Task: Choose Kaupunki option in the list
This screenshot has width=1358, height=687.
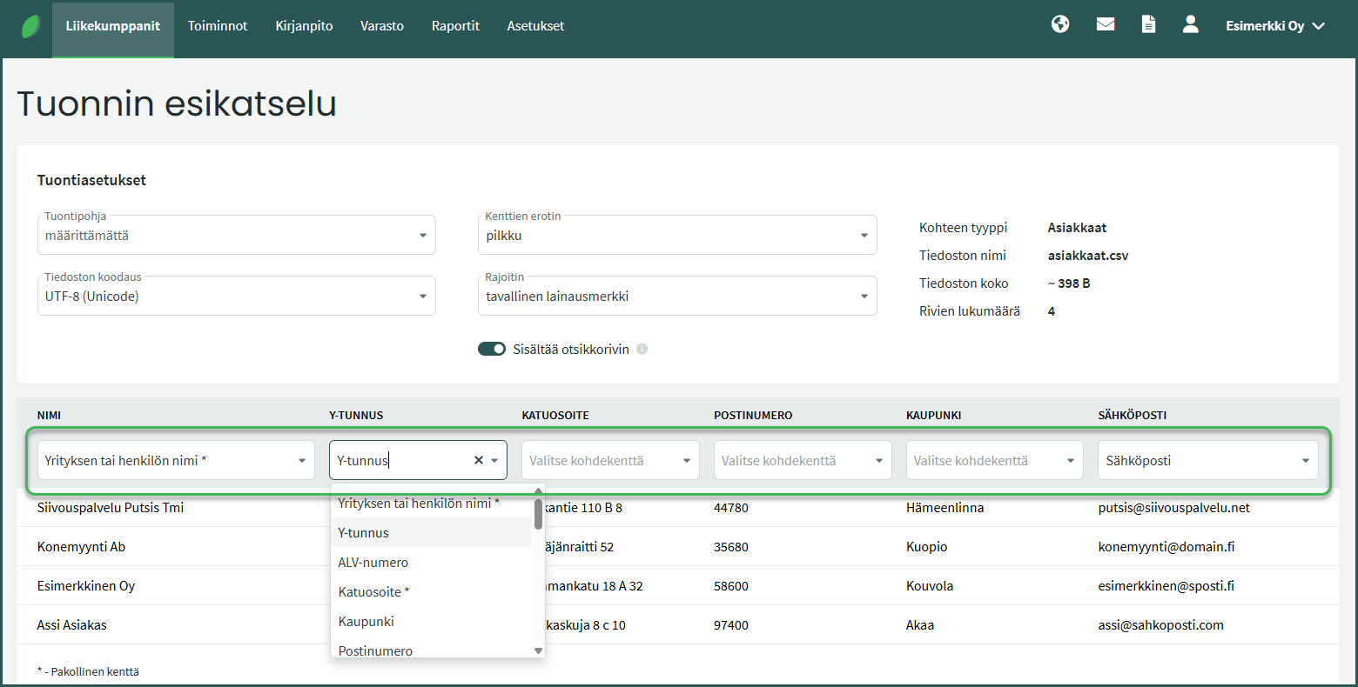Action: tap(366, 622)
